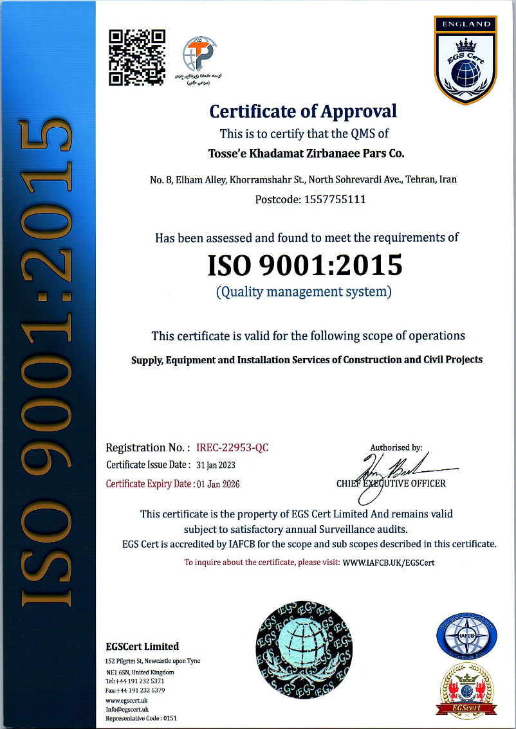Click the 'Registration No. :' label
516x729 pixels.
[x=148, y=448]
